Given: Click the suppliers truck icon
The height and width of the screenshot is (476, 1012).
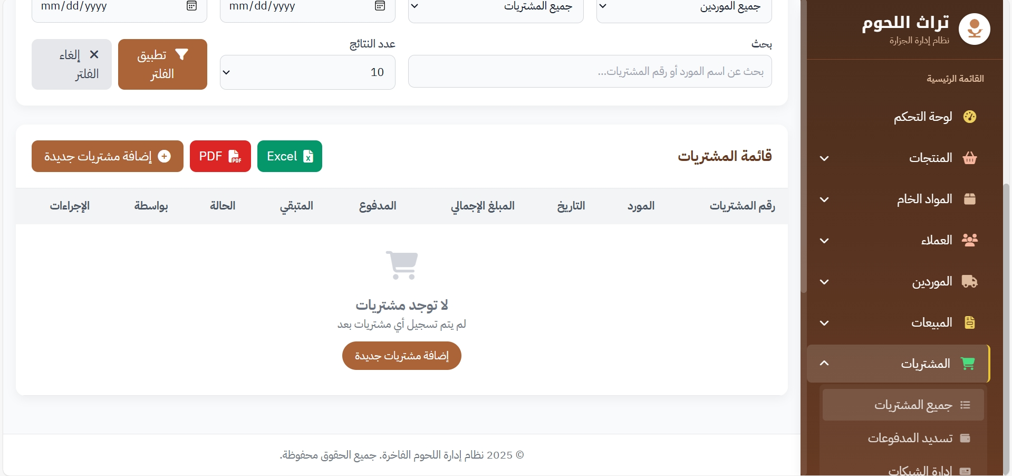Looking at the screenshot, I should (969, 281).
